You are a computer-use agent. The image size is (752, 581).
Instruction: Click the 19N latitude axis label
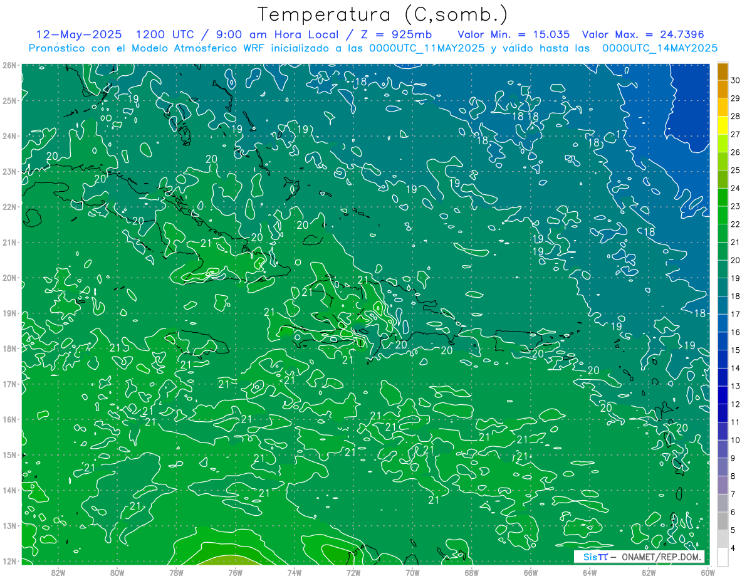[9, 313]
